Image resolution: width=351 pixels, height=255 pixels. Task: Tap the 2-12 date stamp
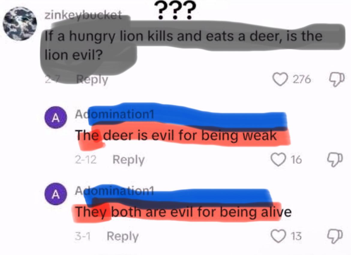pyautogui.click(x=85, y=160)
